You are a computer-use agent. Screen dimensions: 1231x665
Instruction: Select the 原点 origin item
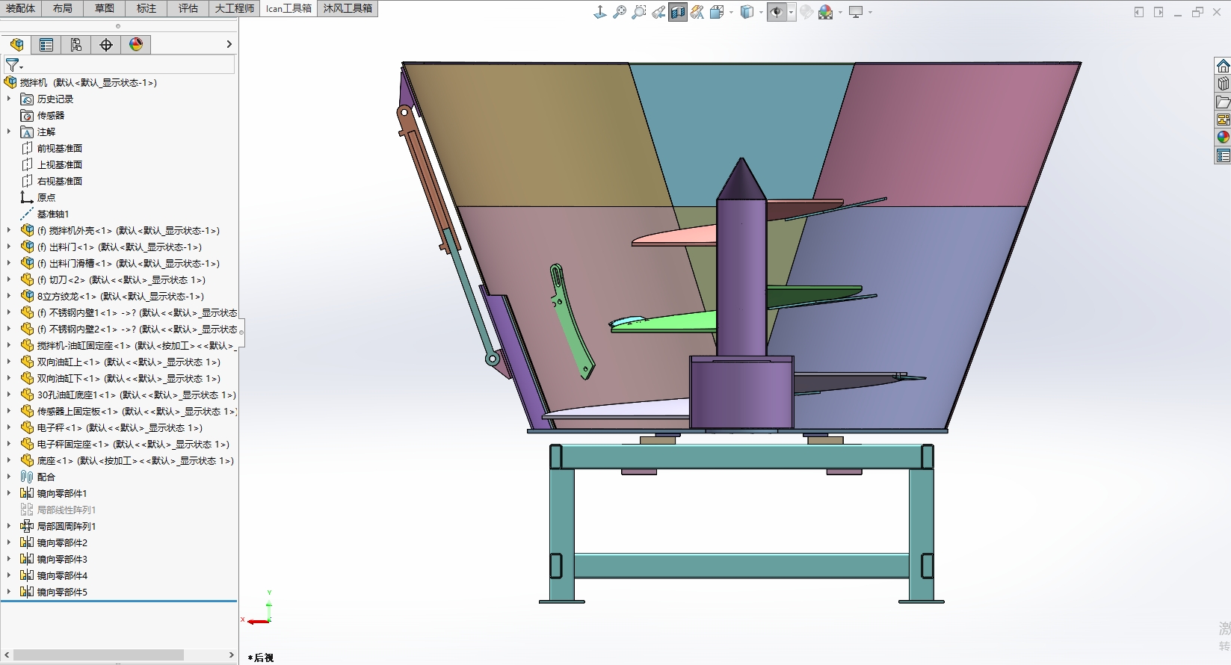[46, 197]
